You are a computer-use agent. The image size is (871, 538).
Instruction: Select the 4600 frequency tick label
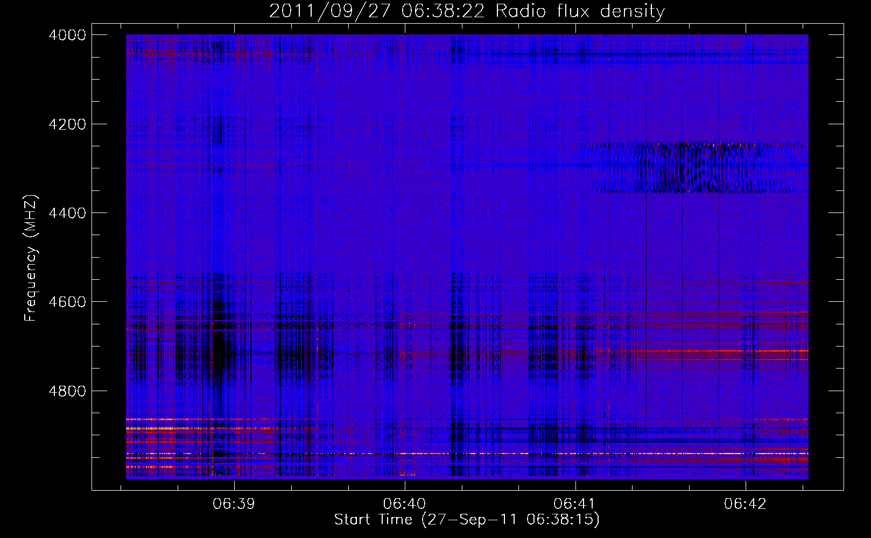[x=67, y=302]
